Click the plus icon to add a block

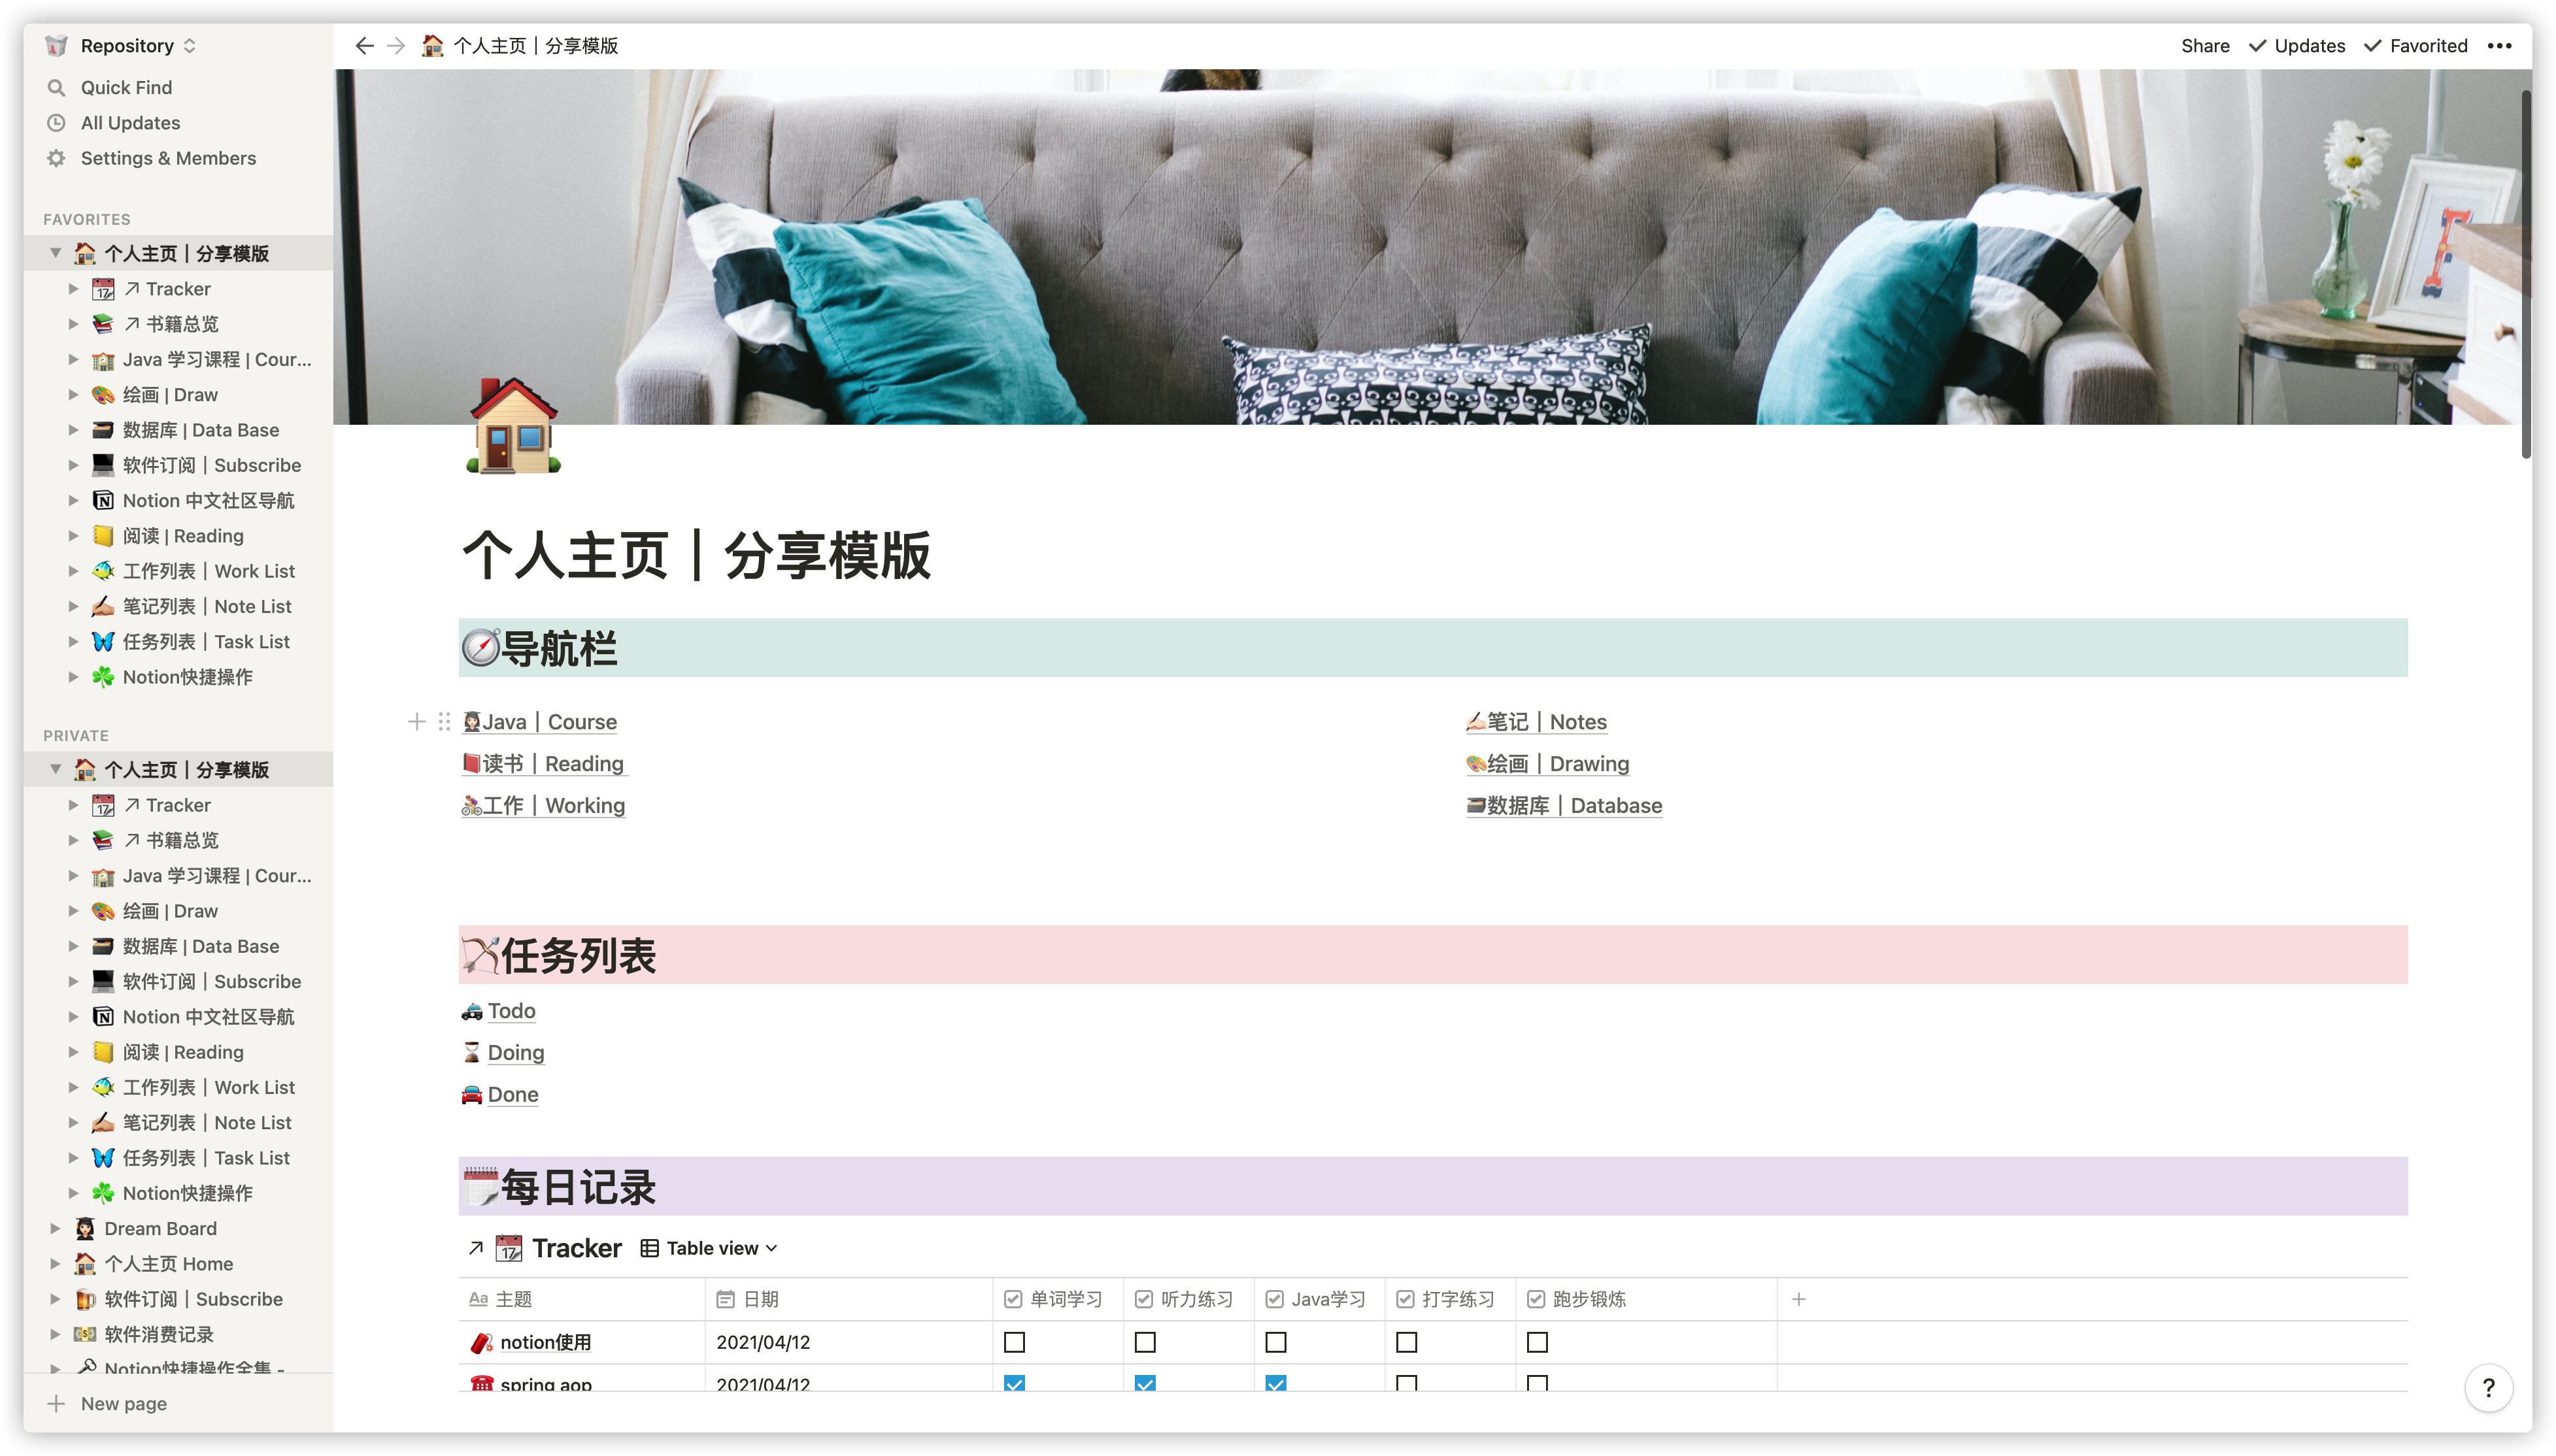(x=417, y=722)
